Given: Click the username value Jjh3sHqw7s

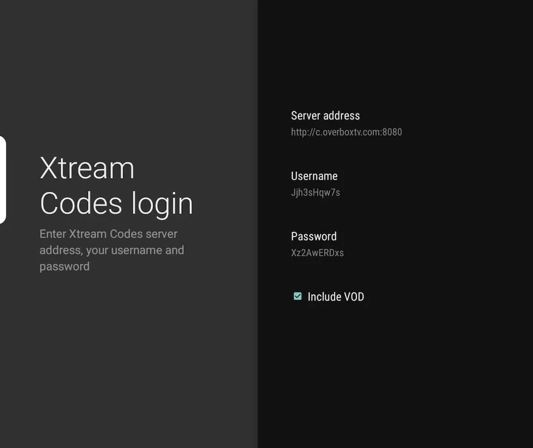Looking at the screenshot, I should click(x=316, y=193).
